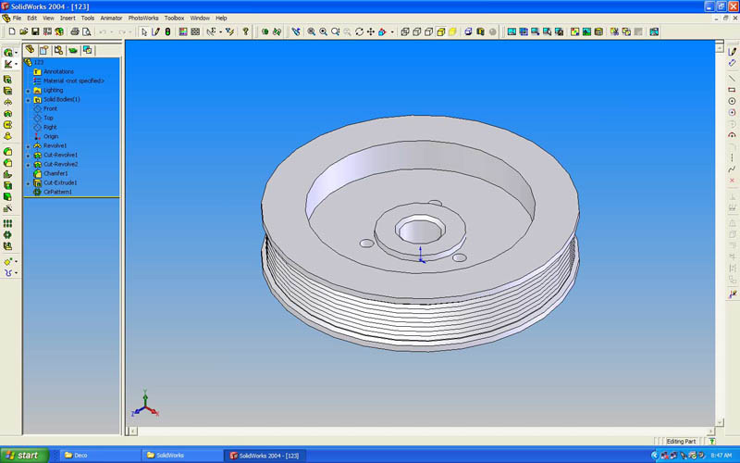Select Shaded With Edges display mode
Image resolution: width=740 pixels, height=463 pixels.
click(440, 31)
